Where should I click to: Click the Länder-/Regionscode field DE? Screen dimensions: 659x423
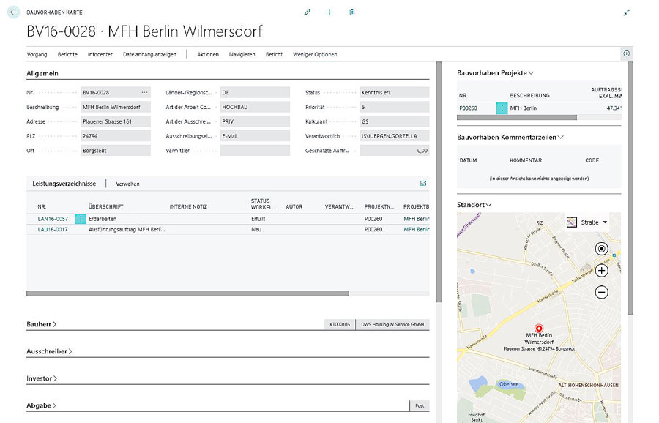(255, 92)
